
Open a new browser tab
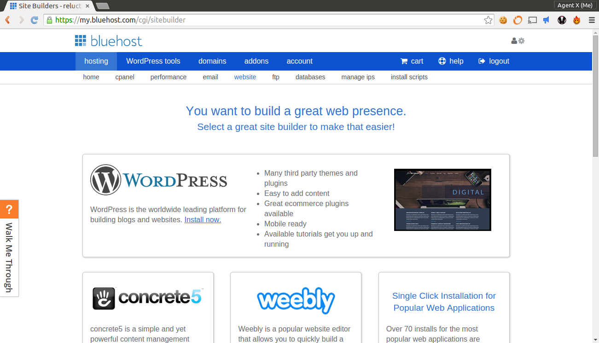(x=102, y=6)
